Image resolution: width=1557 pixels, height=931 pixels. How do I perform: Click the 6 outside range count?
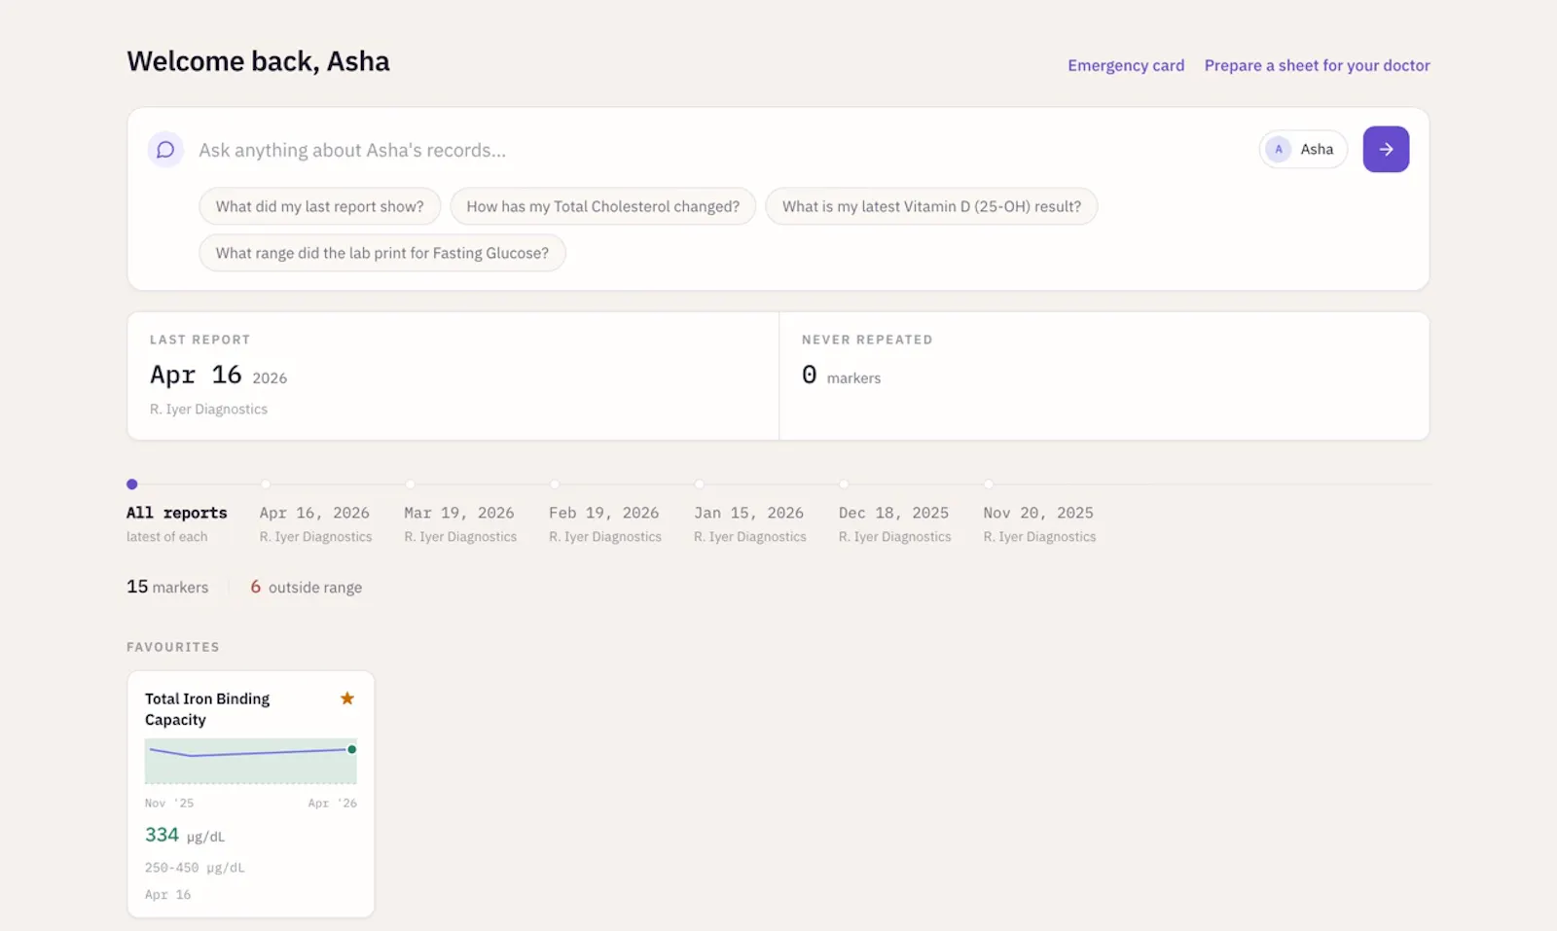coord(307,587)
